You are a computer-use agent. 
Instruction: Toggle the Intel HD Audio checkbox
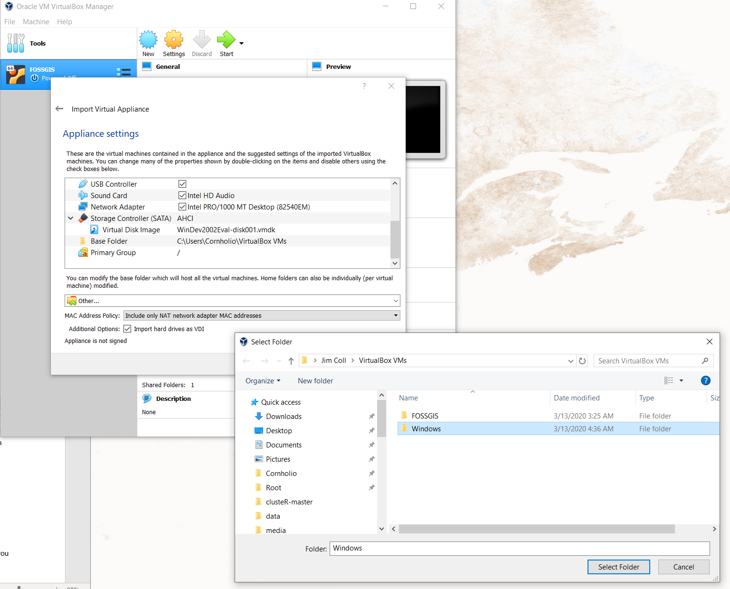[x=182, y=195]
